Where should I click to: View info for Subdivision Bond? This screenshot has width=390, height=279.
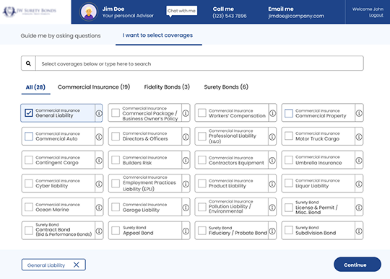pyautogui.click(x=359, y=231)
